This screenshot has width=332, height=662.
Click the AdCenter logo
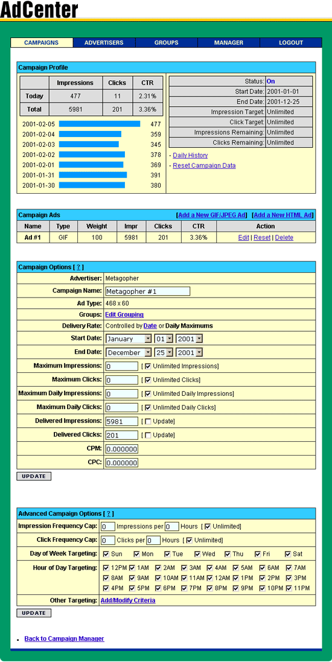pyautogui.click(x=39, y=10)
